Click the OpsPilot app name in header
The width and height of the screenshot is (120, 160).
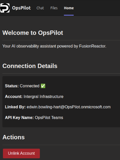tap(21, 8)
